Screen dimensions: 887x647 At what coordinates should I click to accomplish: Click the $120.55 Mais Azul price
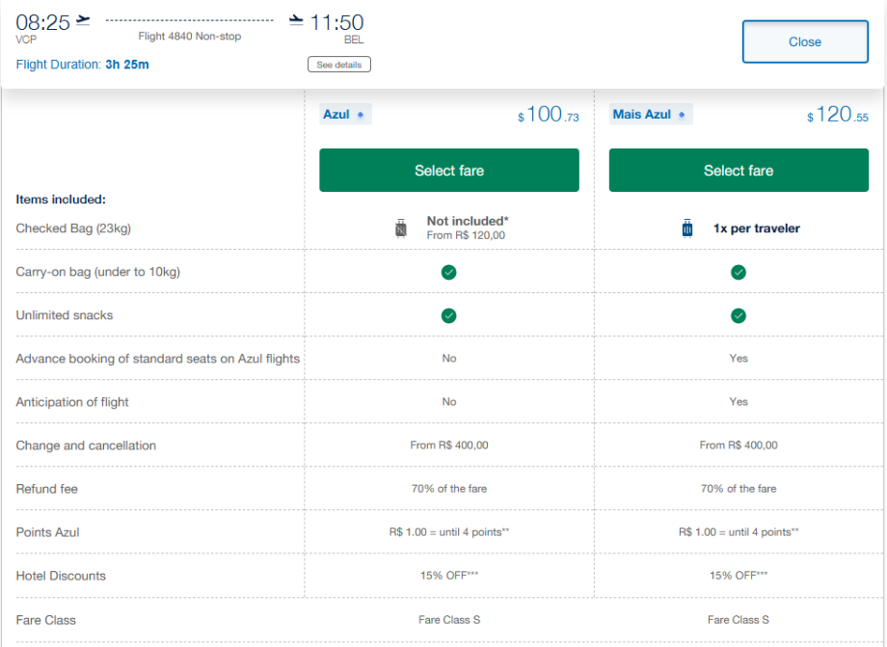(x=837, y=115)
